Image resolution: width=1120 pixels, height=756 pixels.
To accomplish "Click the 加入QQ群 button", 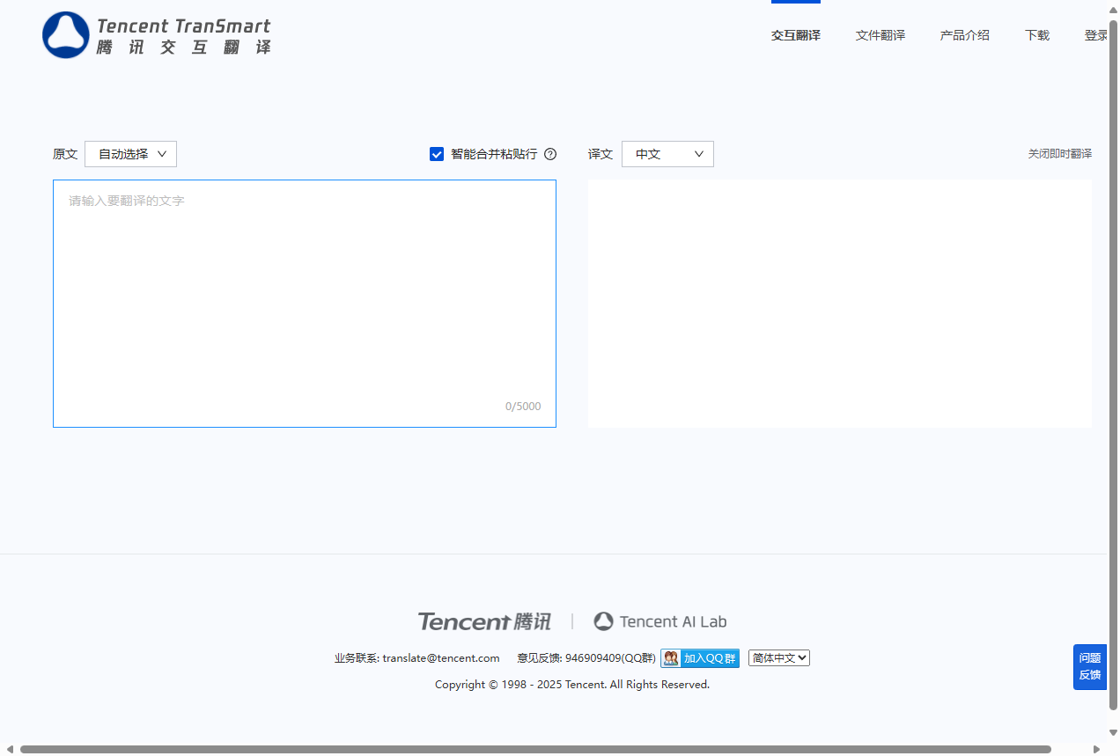I will 708,657.
